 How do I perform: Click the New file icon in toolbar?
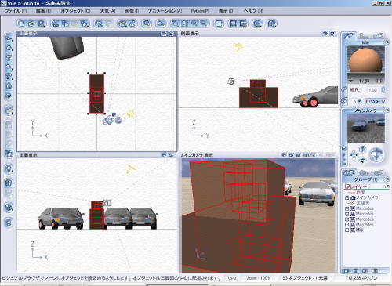pos(22,24)
